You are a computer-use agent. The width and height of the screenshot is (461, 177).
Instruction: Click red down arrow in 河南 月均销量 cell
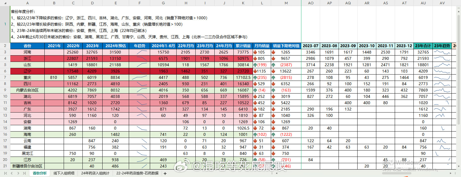tap(255, 52)
